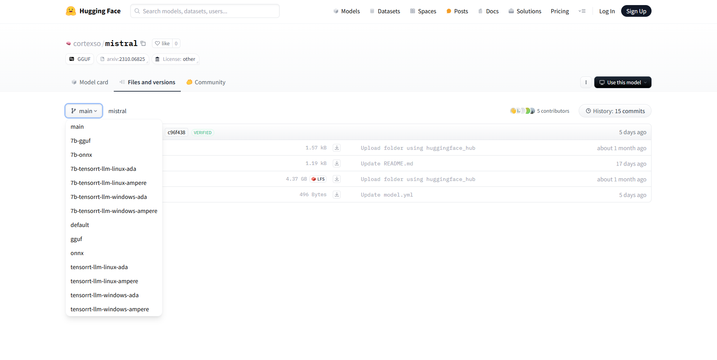The height and width of the screenshot is (360, 717).
Task: Choose 7b-tensorrt-llm-windows-ada branch
Action: (114, 197)
